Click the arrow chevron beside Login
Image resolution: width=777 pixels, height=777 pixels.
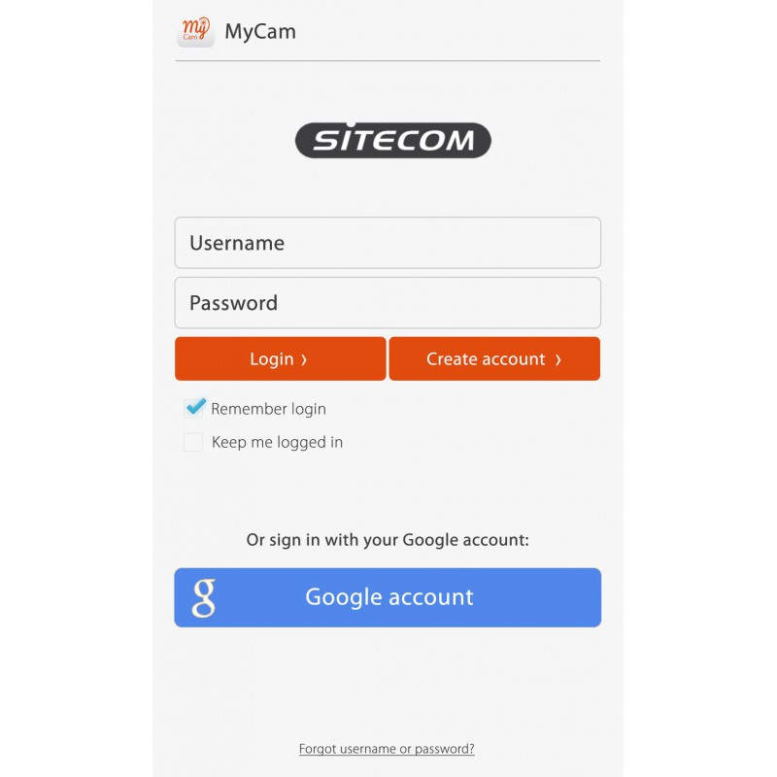[304, 359]
